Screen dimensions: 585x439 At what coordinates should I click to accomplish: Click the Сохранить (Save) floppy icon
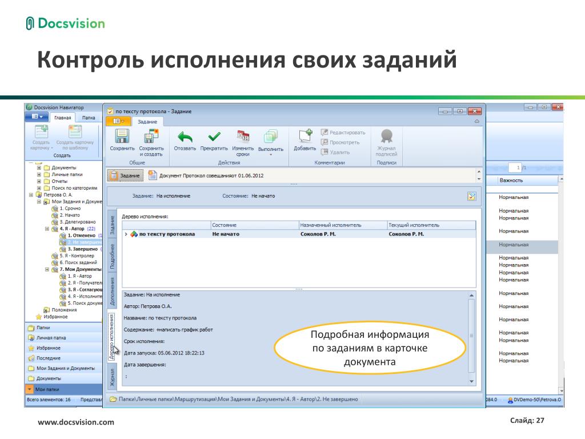click(122, 136)
